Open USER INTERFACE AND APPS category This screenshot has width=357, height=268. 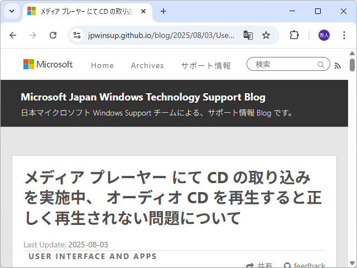[x=93, y=256]
